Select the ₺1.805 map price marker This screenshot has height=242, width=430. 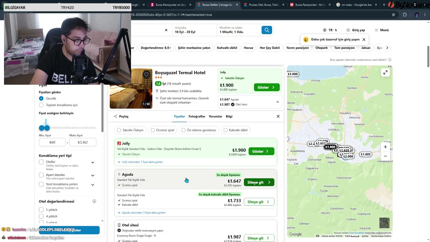(x=365, y=154)
